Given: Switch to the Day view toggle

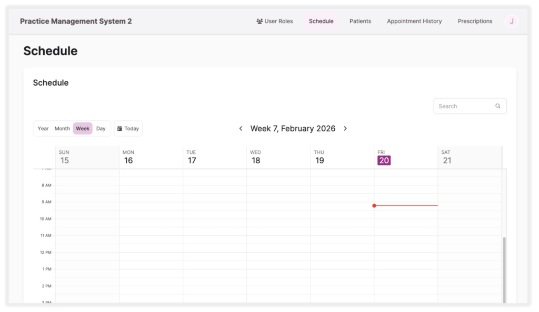Looking at the screenshot, I should tap(101, 128).
